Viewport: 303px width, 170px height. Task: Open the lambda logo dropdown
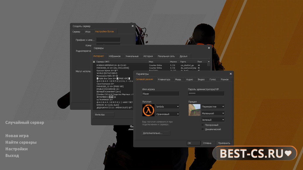tap(167, 107)
